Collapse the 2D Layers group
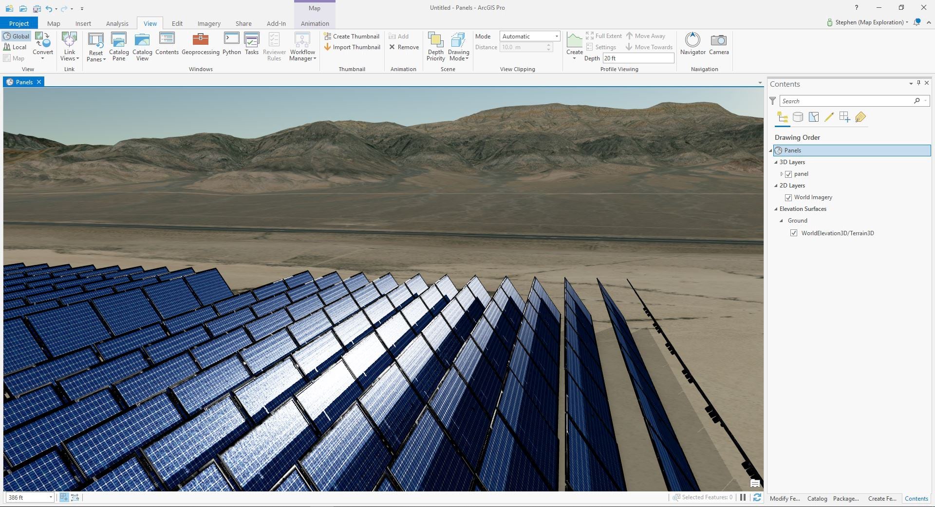Viewport: 935px width, 507px height. 776,186
